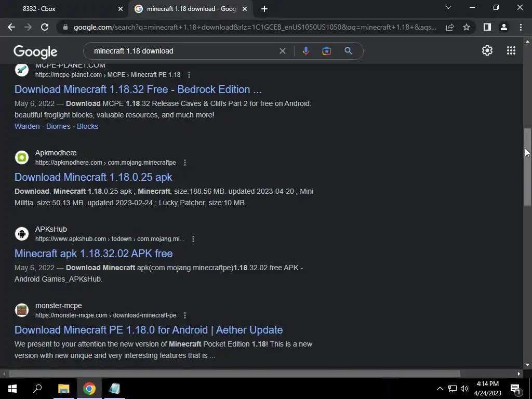Open Minecraft apk 1.18.32.02 APK free result
The width and height of the screenshot is (532, 399).
pyautogui.click(x=94, y=254)
